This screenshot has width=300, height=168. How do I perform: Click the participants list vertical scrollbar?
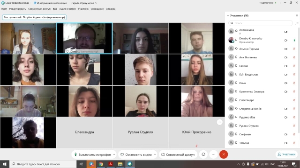point(299,80)
